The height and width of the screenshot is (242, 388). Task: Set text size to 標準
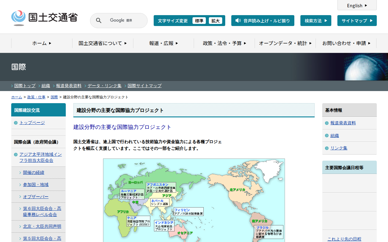point(199,21)
